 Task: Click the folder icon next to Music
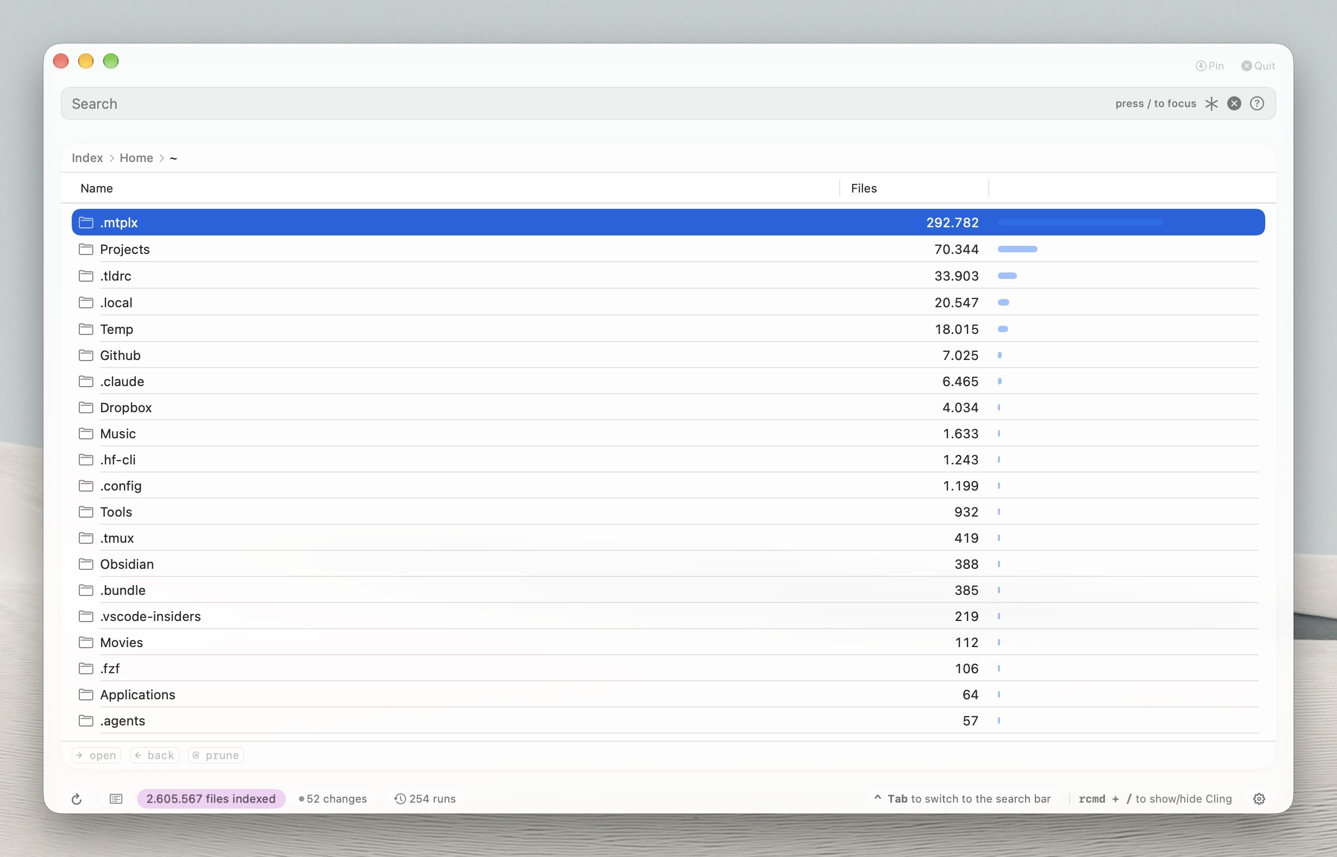pos(86,433)
